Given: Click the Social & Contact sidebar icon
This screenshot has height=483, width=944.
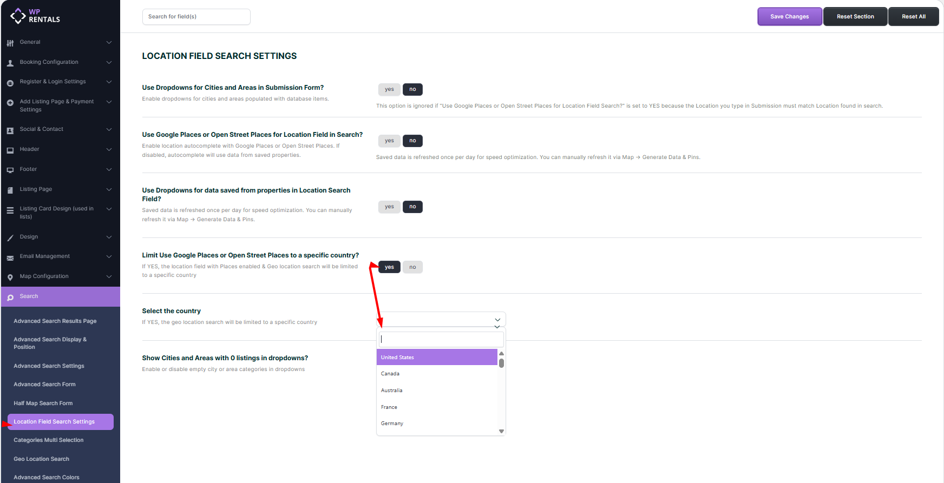Looking at the screenshot, I should (10, 130).
